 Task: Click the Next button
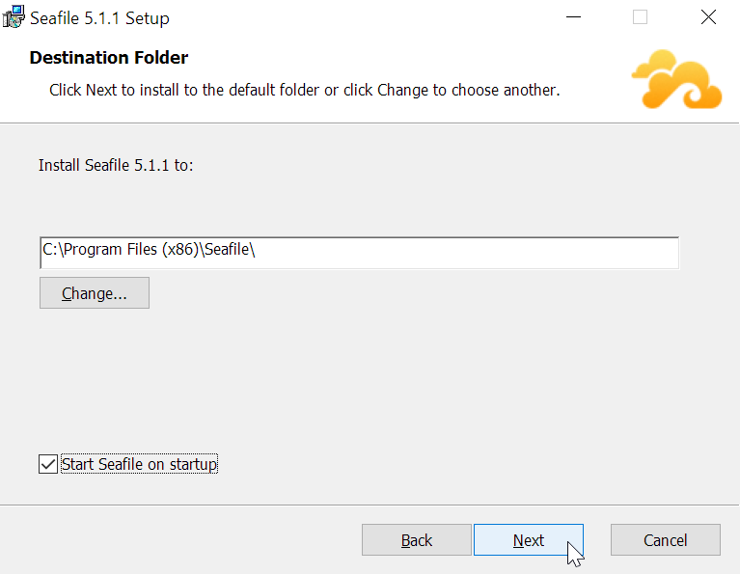(528, 539)
